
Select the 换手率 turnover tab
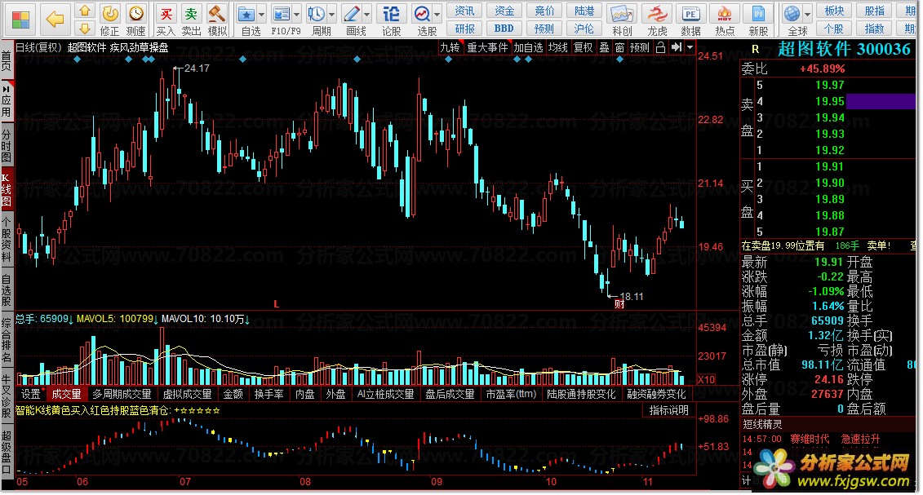[x=268, y=394]
